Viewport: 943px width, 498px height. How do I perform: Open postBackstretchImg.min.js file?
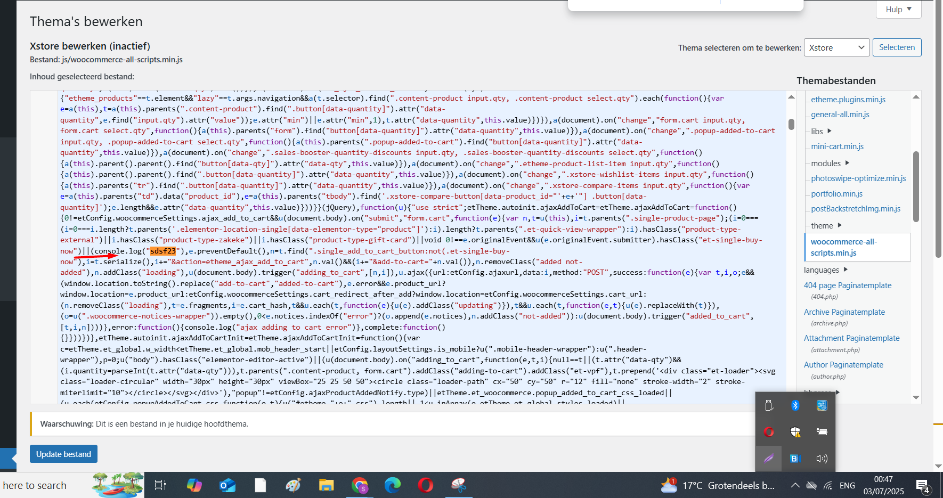point(856,209)
